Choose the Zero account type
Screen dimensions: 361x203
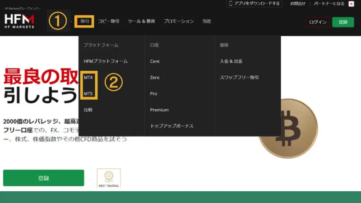pyautogui.click(x=155, y=77)
